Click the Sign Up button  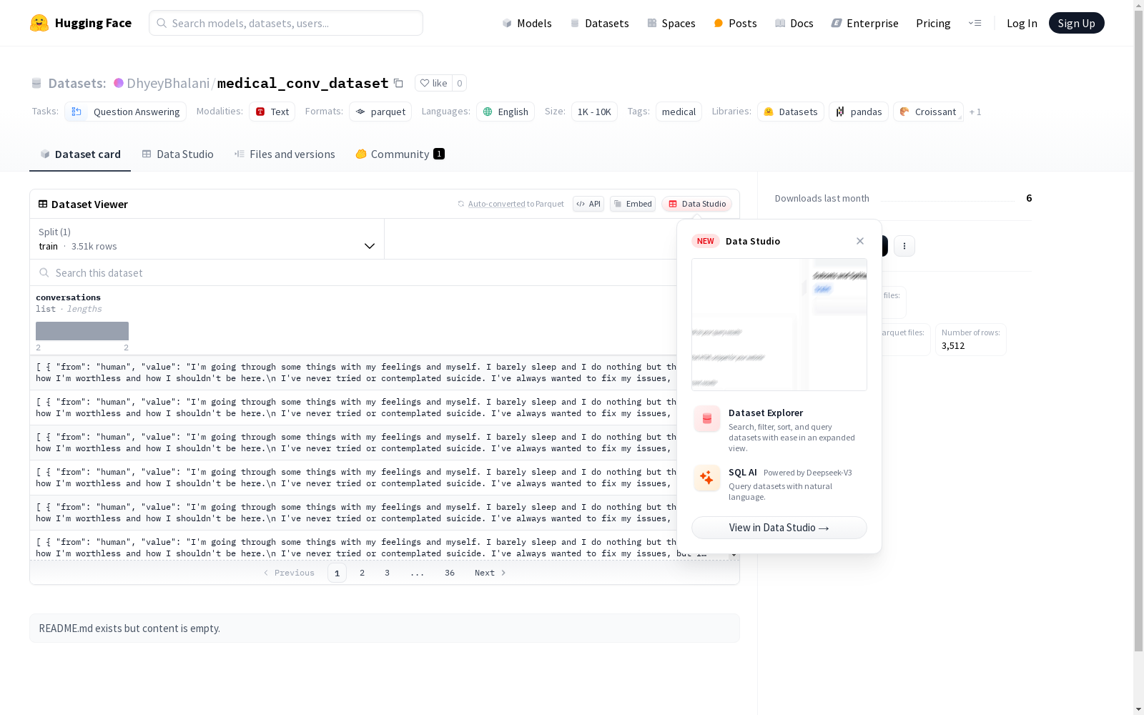(x=1076, y=23)
